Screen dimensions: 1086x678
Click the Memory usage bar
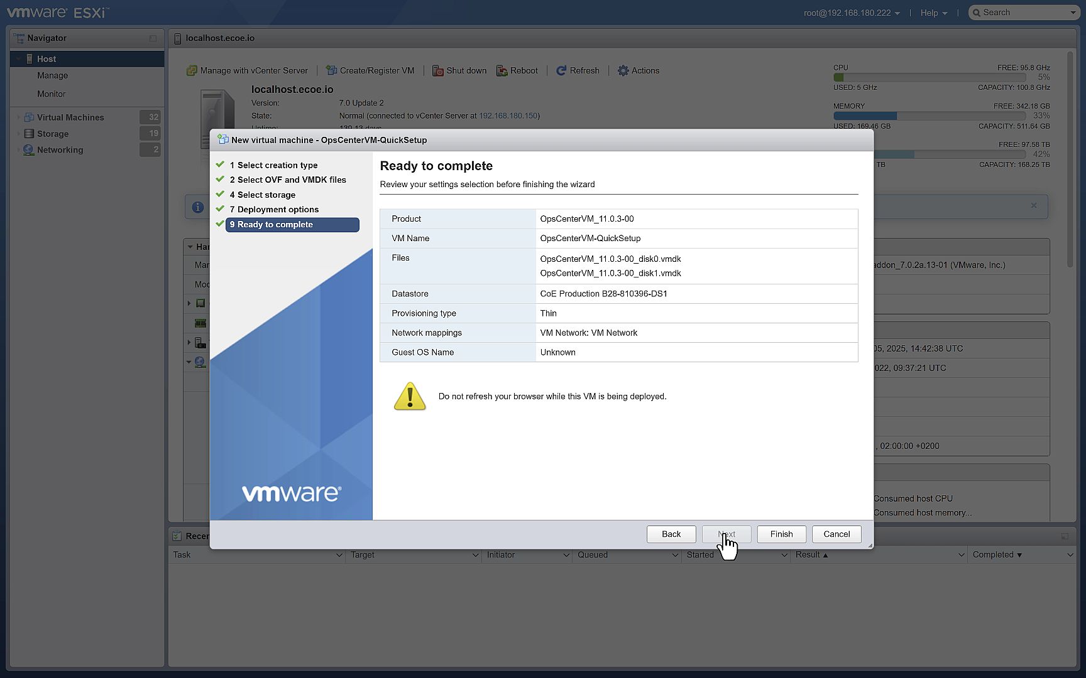tap(930, 116)
